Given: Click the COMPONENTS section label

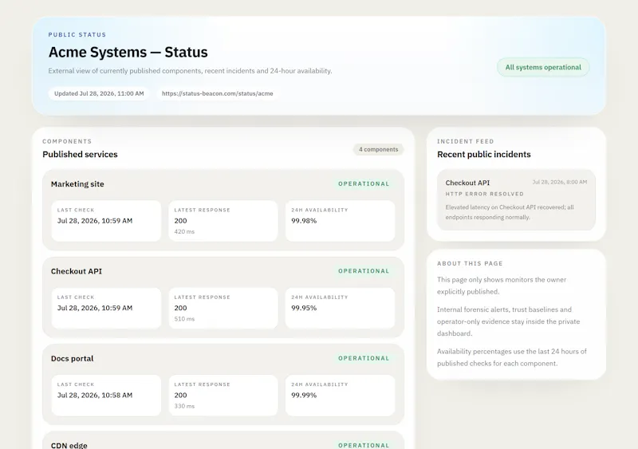Looking at the screenshot, I should coord(67,141).
